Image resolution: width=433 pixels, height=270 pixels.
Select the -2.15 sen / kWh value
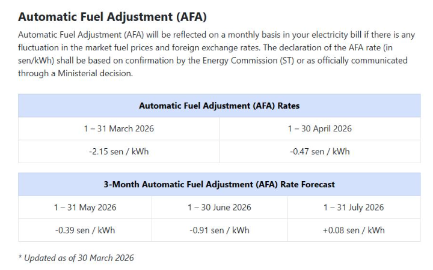click(x=118, y=152)
